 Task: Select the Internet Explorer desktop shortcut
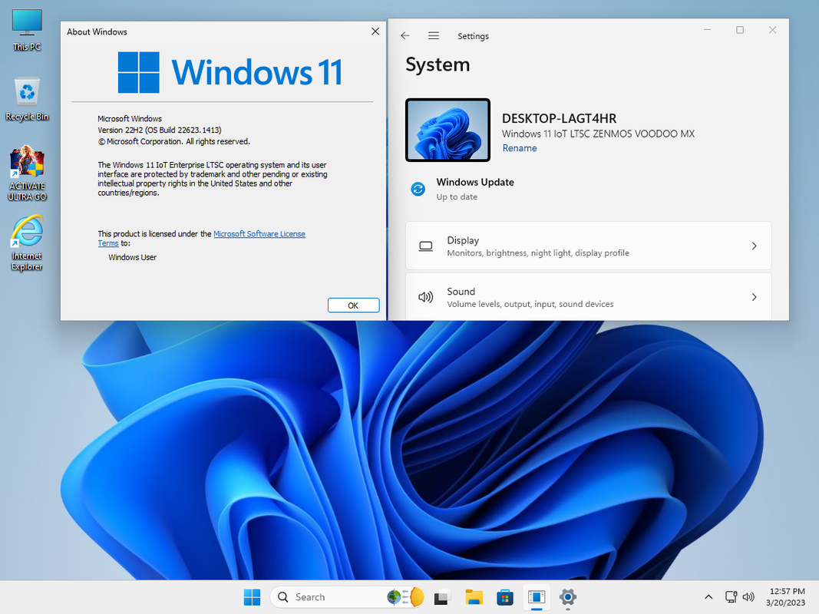pyautogui.click(x=27, y=243)
